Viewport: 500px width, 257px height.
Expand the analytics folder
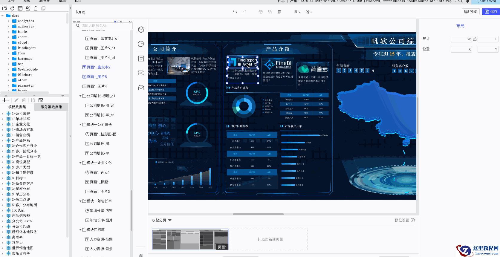pos(8,21)
